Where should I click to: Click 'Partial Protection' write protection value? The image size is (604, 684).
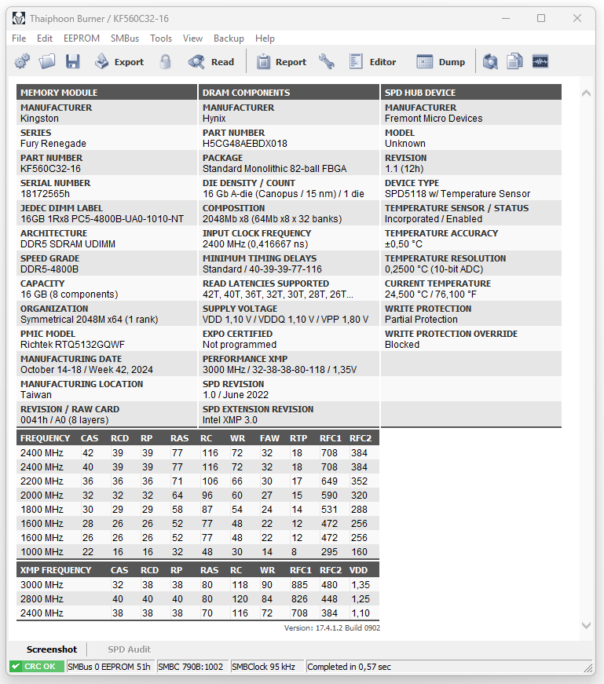(x=421, y=320)
